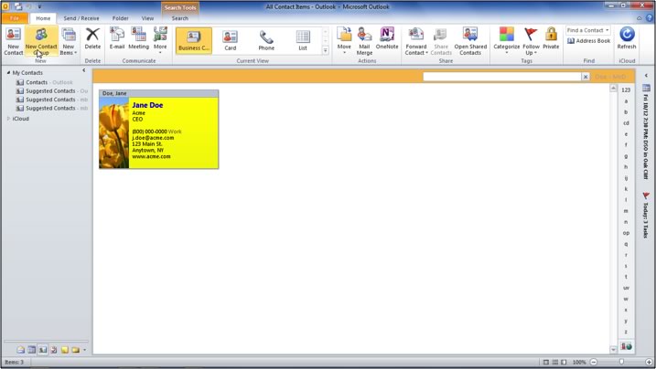Schedule a Meeting with the contact
This screenshot has width=656, height=369.
(138, 38)
